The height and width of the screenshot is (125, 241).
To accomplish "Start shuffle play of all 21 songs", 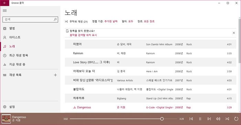I will tap(76, 22).
